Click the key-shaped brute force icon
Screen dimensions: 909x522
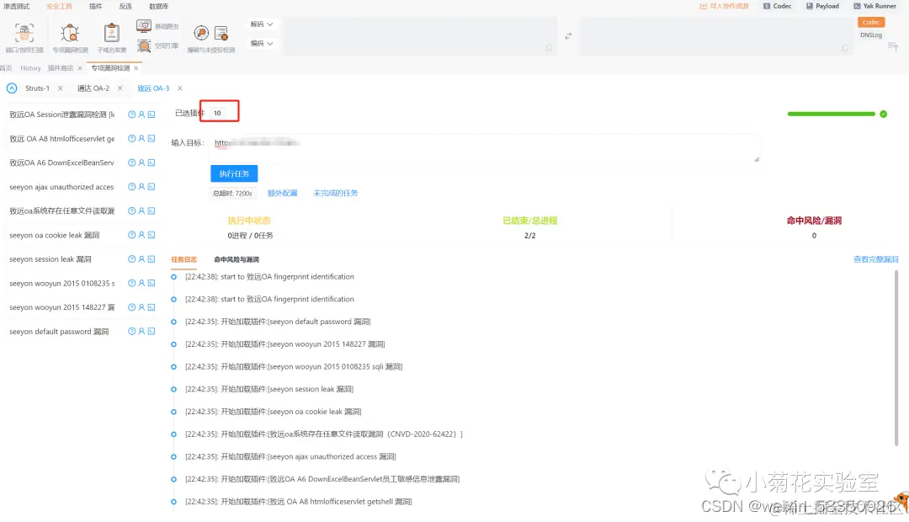pyautogui.click(x=201, y=33)
